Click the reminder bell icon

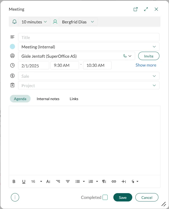14,22
